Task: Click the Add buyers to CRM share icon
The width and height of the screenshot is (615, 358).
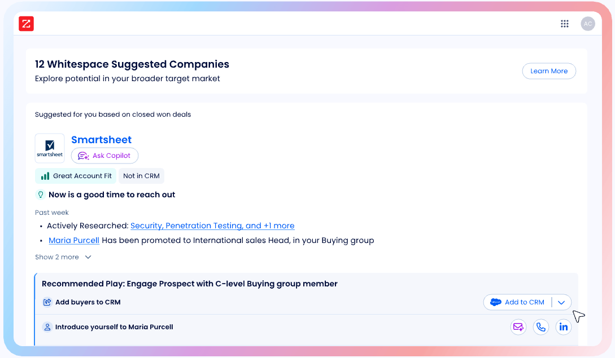Action: point(47,302)
